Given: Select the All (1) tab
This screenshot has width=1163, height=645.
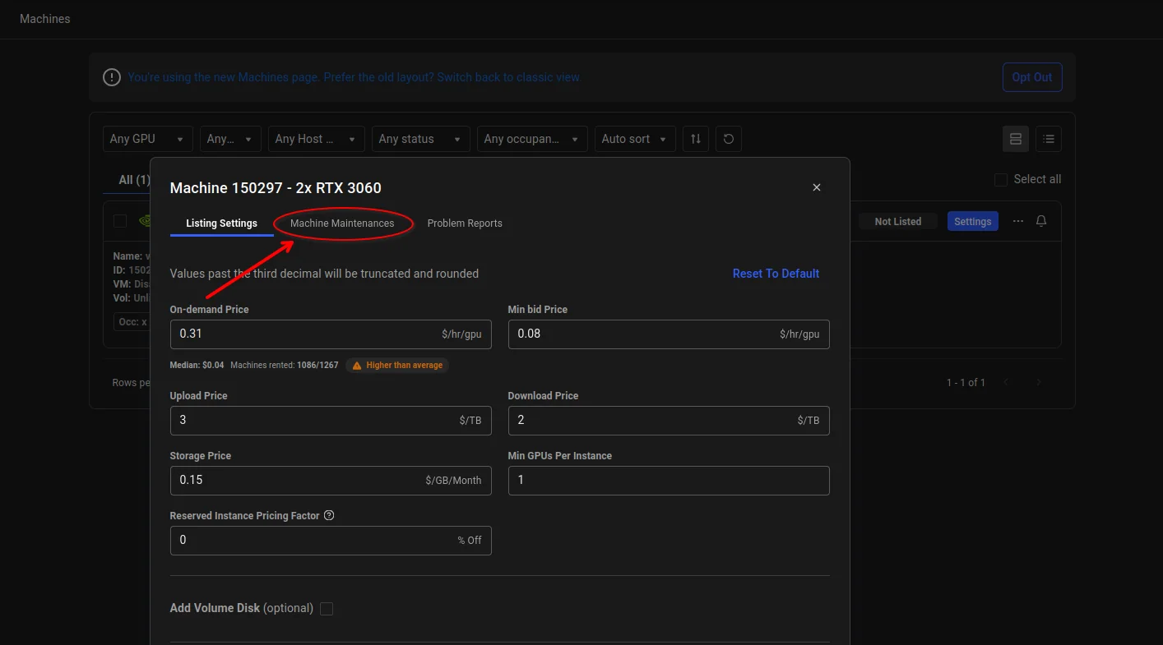Looking at the screenshot, I should tap(134, 179).
